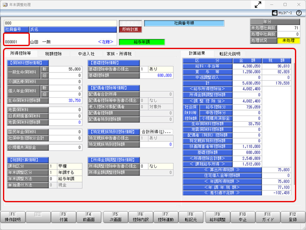Open F9 給料調整
This screenshot has height=230, width=306.
click(x=218, y=217)
